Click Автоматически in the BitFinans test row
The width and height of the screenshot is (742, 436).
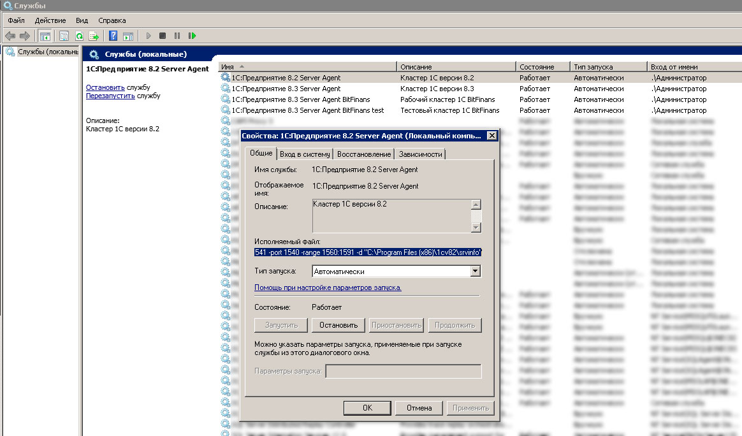tap(599, 110)
